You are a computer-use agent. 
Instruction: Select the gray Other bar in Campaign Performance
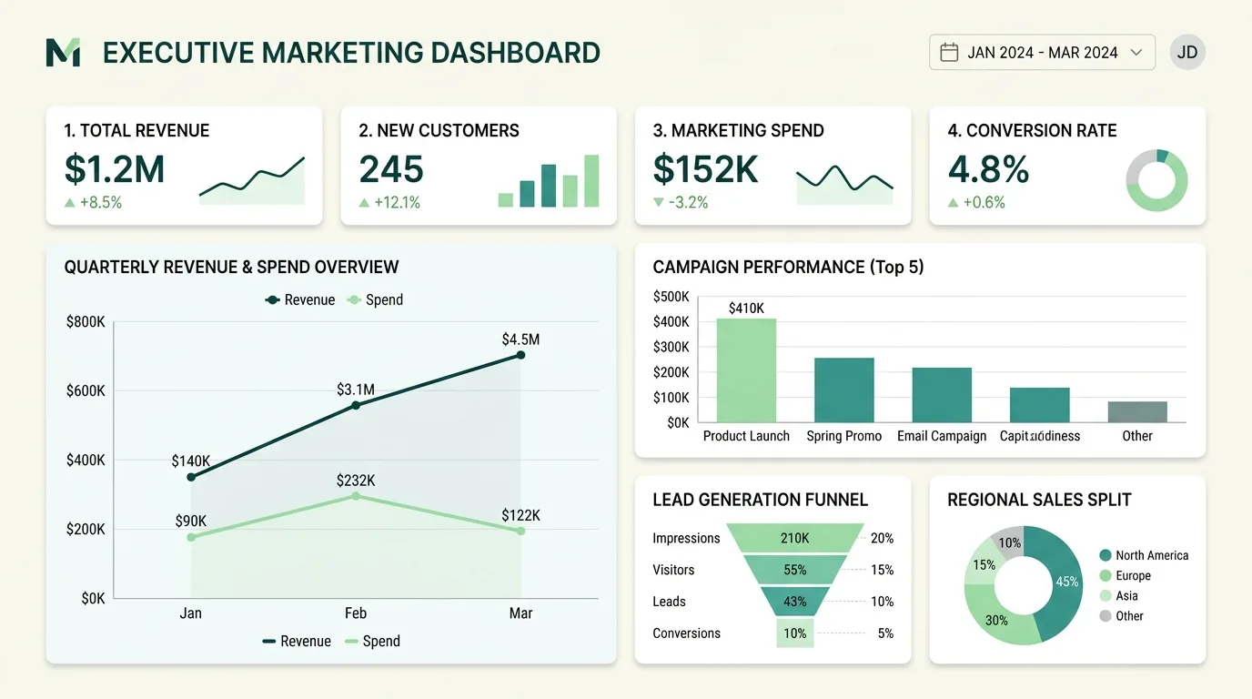[1137, 412]
